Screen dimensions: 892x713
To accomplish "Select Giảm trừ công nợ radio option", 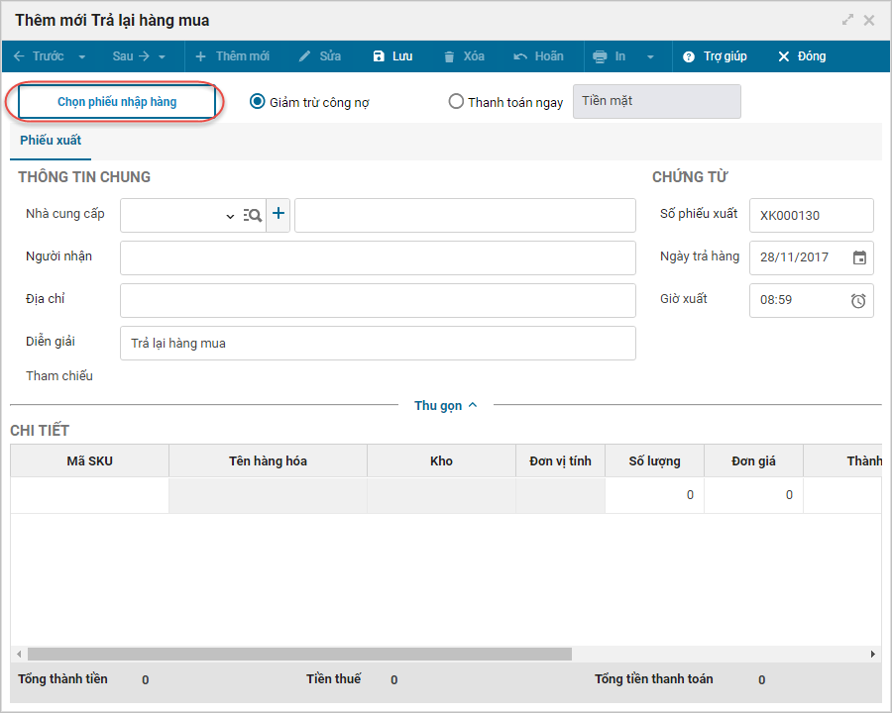I will point(258,102).
